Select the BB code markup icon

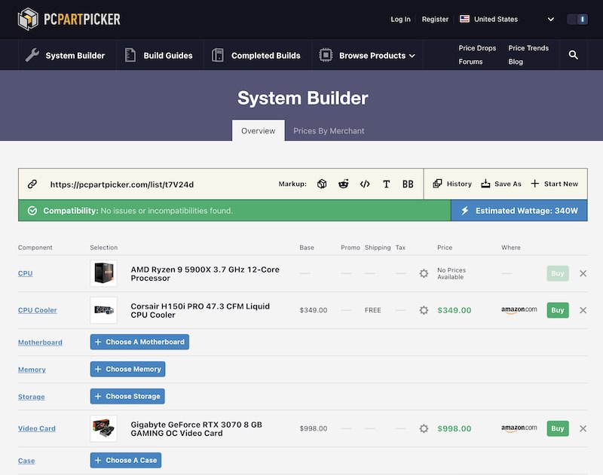point(408,184)
